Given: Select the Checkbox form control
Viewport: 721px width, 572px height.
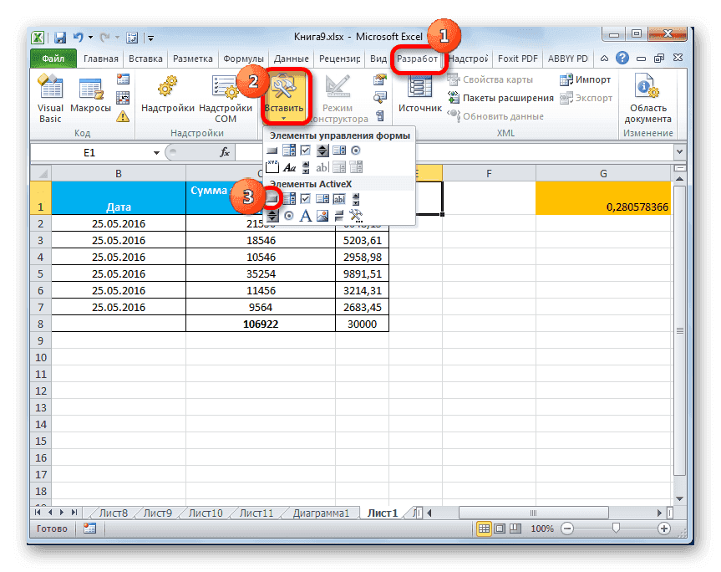Looking at the screenshot, I should (305, 149).
